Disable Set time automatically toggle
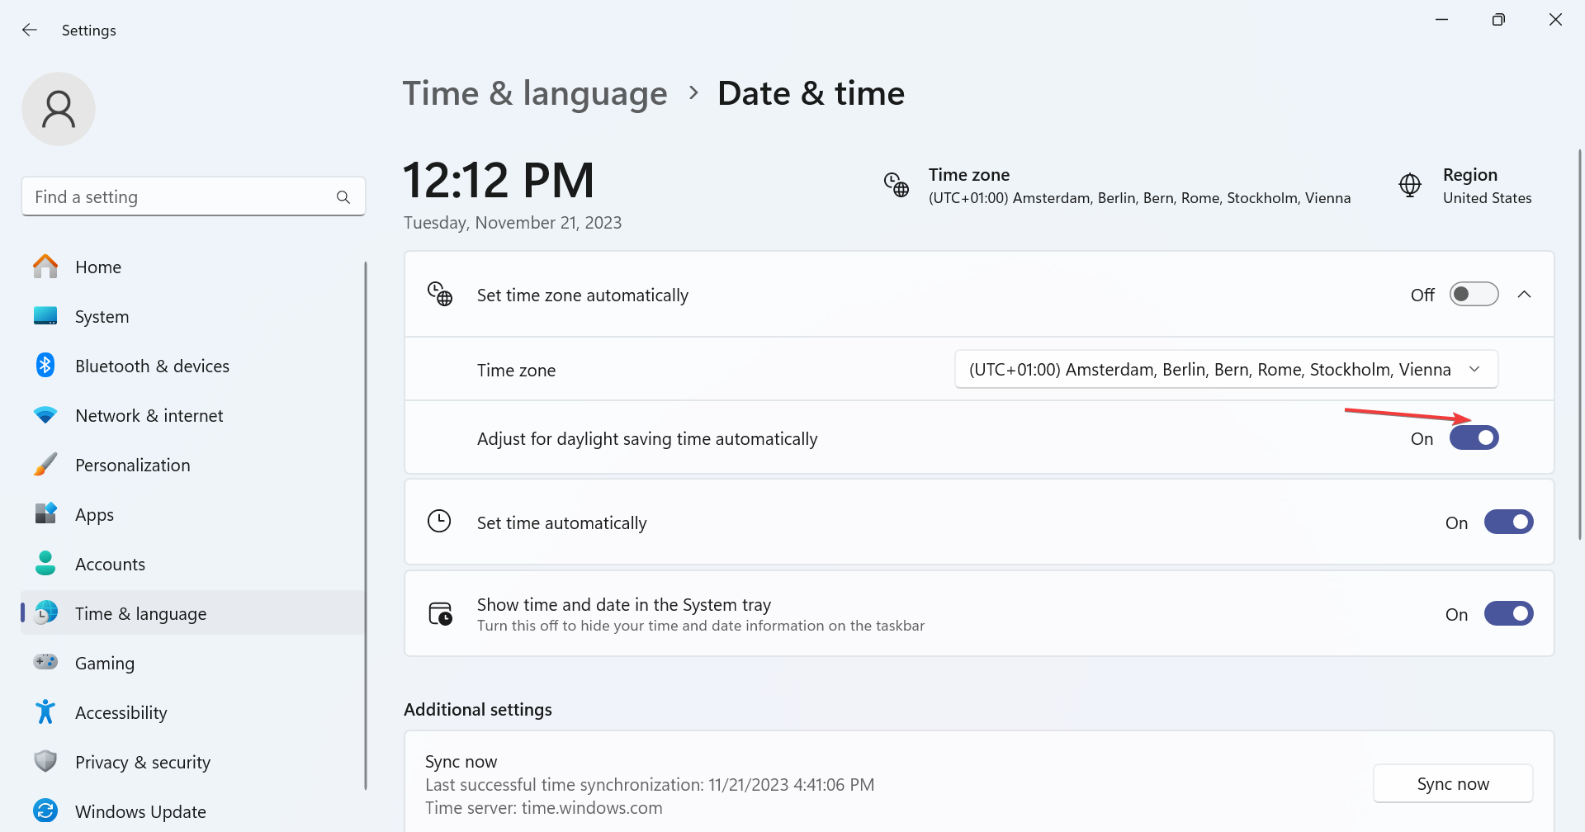1585x832 pixels. click(x=1508, y=522)
